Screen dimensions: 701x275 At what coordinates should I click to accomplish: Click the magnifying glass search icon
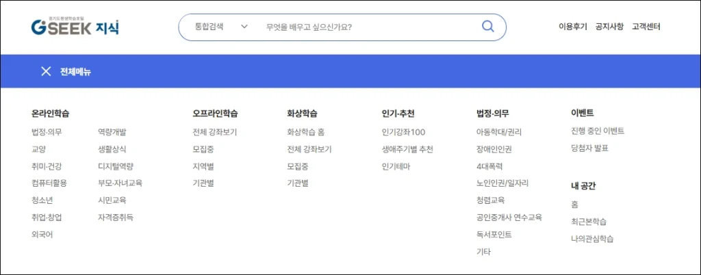click(x=487, y=27)
